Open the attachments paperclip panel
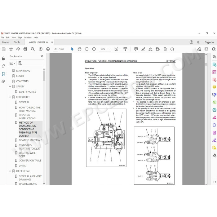217x217 pixels. (3, 81)
